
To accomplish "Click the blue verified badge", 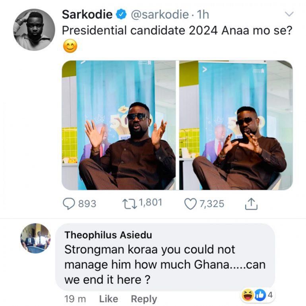I will pos(121,14).
